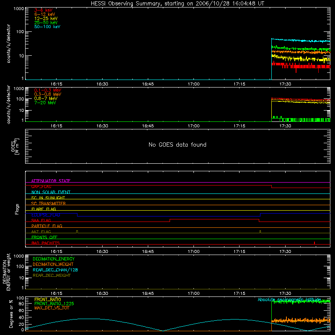This screenshot has height=335, width=335.
Task: Select the SAA_FLAG label
Action: (41, 220)
